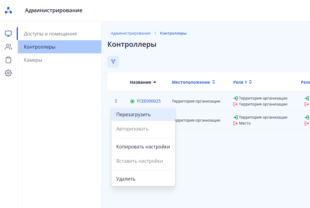
Task: Click the green status icon beside FCEE000025
Action: [132, 101]
